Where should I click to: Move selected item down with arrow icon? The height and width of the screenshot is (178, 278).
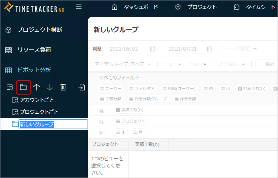pos(50,87)
